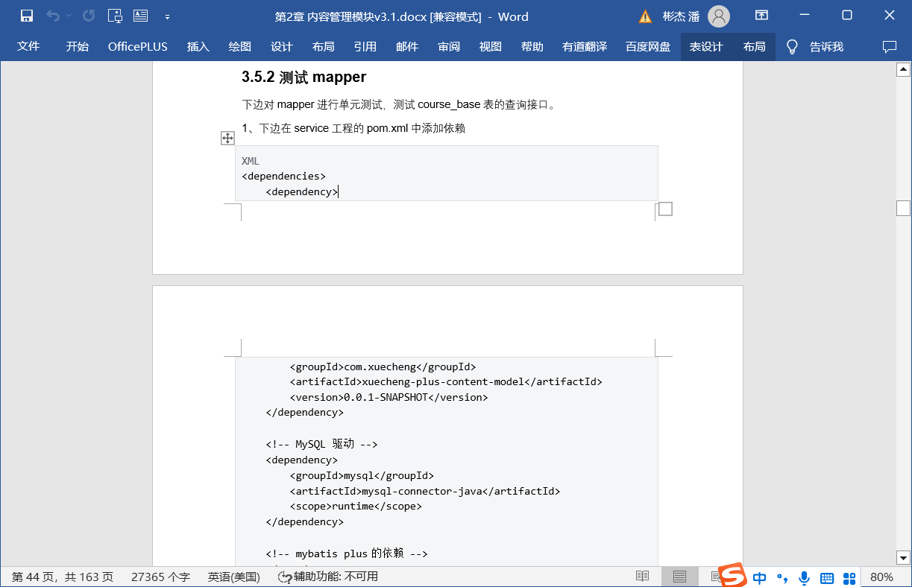Open the OfficePLUS tab
Viewport: 912px width, 587px height.
[138, 46]
